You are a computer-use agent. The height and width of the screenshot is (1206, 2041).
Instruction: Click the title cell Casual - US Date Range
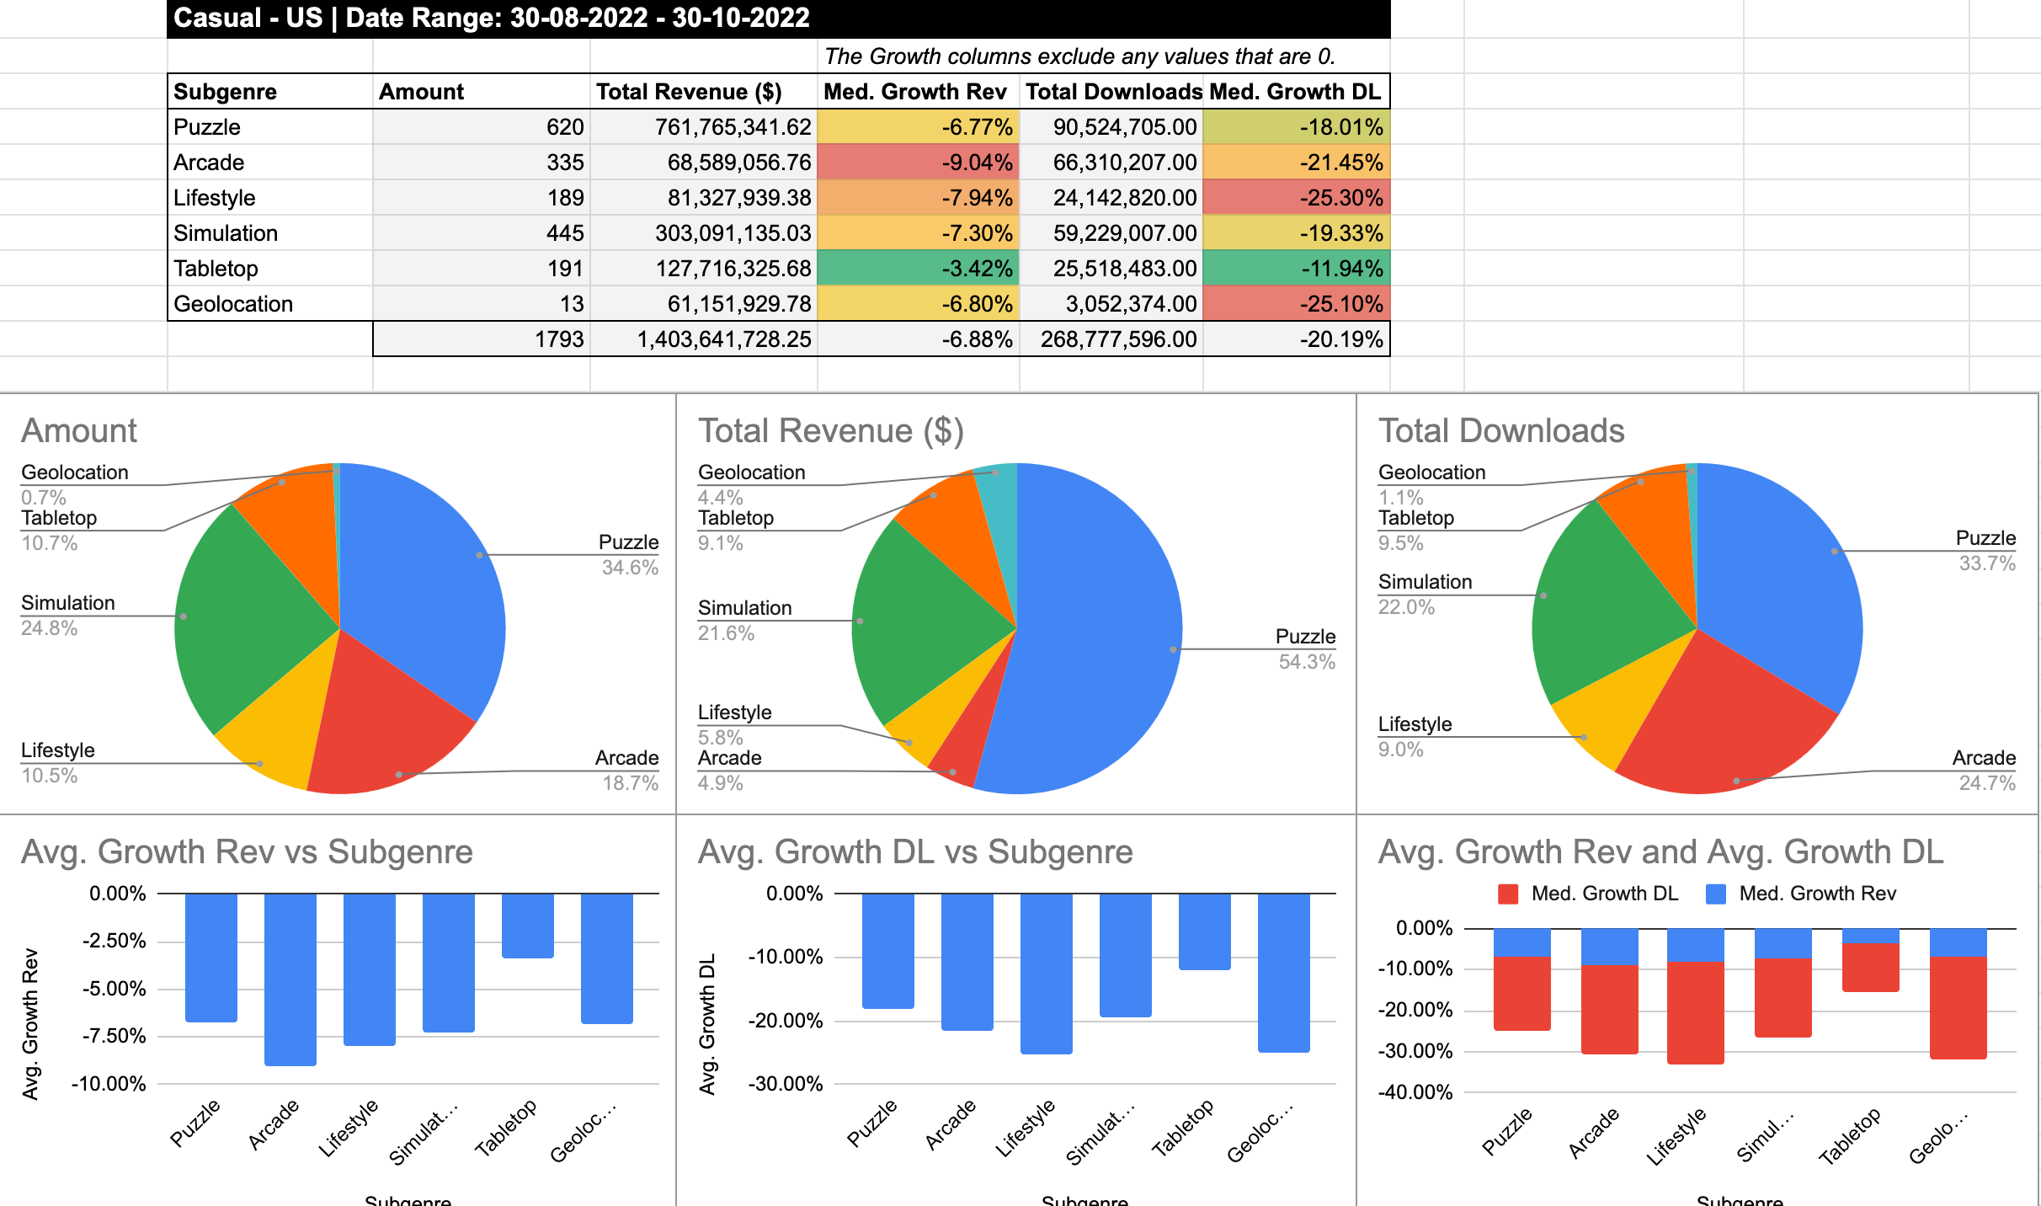click(x=779, y=19)
